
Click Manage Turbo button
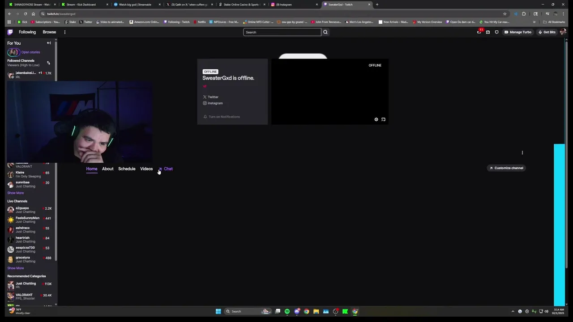[x=517, y=32]
